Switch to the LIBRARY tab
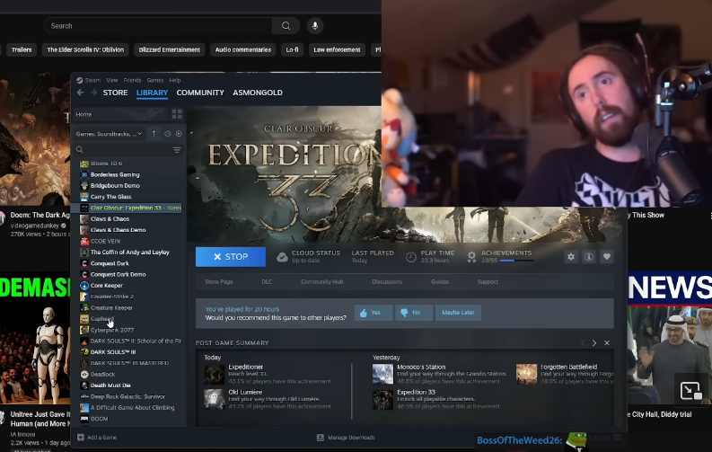 pyautogui.click(x=152, y=93)
